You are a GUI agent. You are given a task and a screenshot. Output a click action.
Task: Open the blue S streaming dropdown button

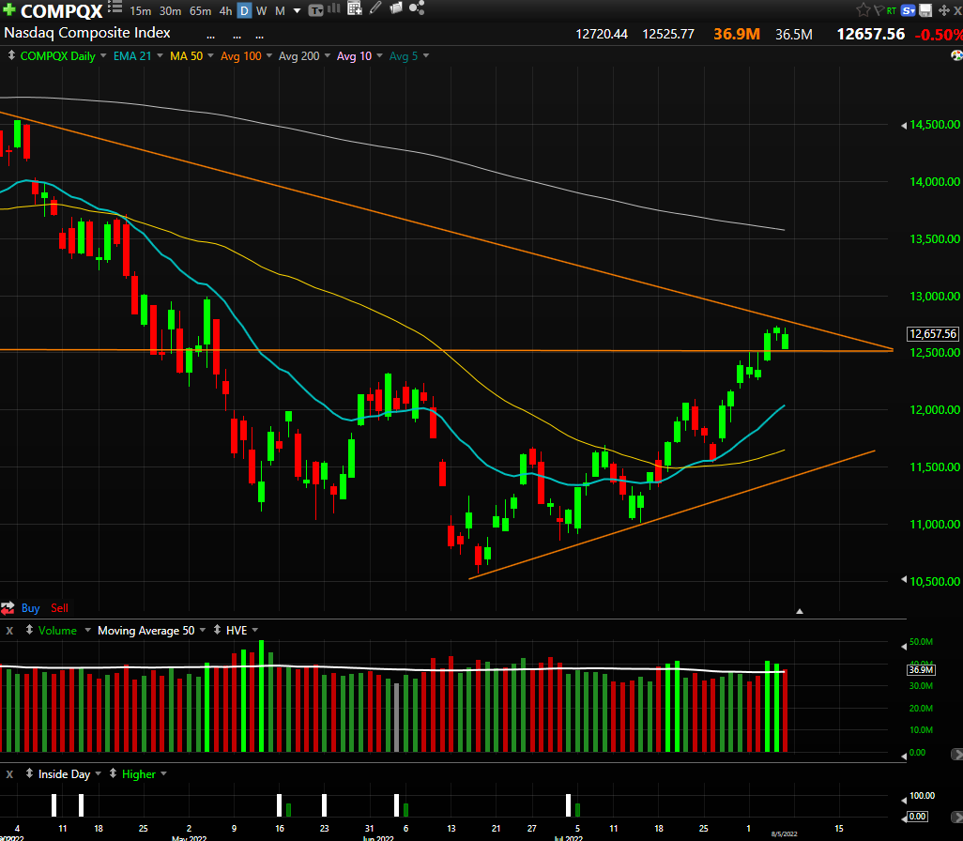tap(909, 10)
